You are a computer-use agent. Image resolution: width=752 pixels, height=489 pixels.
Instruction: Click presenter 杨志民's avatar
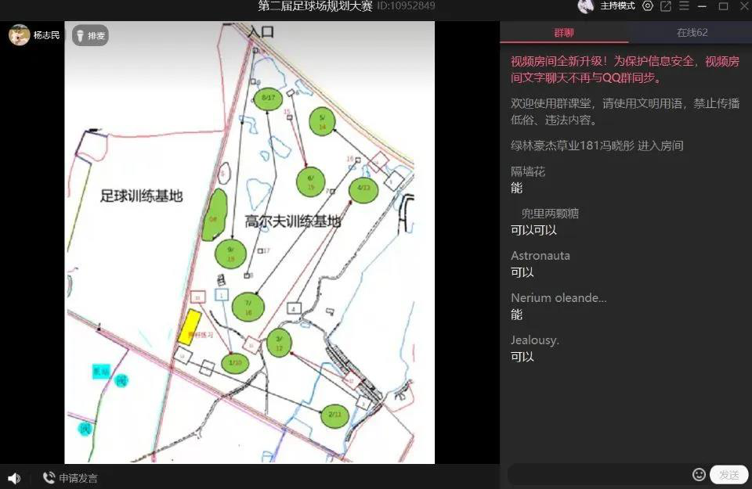click(20, 35)
